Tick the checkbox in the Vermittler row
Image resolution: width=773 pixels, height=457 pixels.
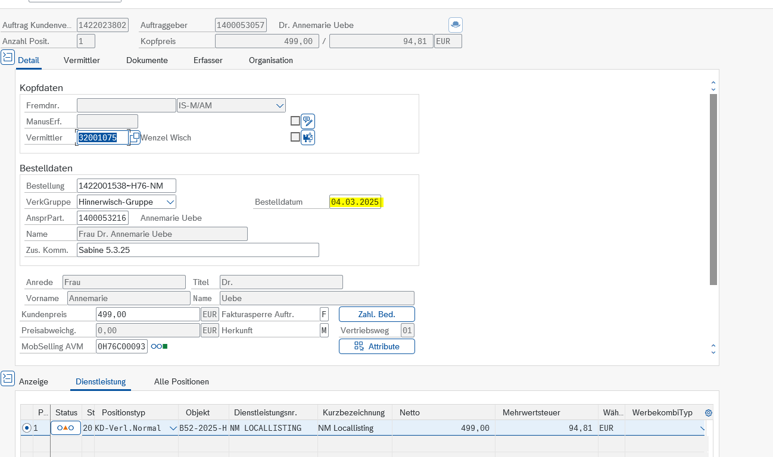click(295, 137)
